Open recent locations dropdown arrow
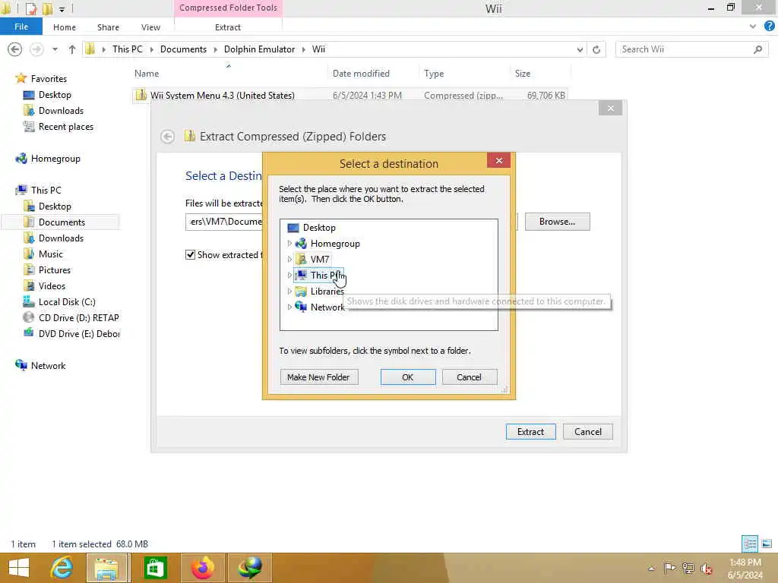This screenshot has width=778, height=583. point(55,49)
